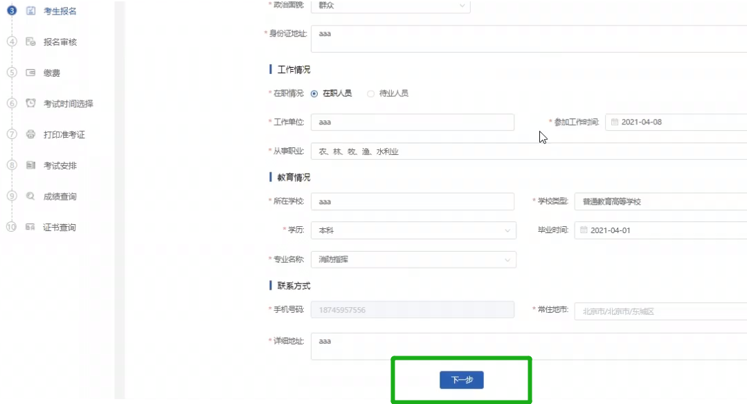Open the 毕业时间 calendar picker icon

tap(582, 230)
